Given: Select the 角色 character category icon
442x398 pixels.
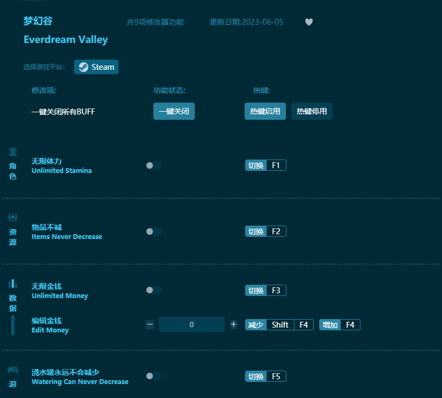Looking at the screenshot, I should [x=13, y=152].
